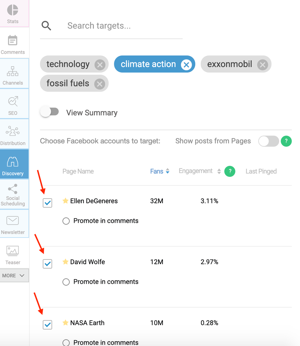Expand the MORE dropdown in sidebar
The image size is (300, 346).
click(x=14, y=276)
